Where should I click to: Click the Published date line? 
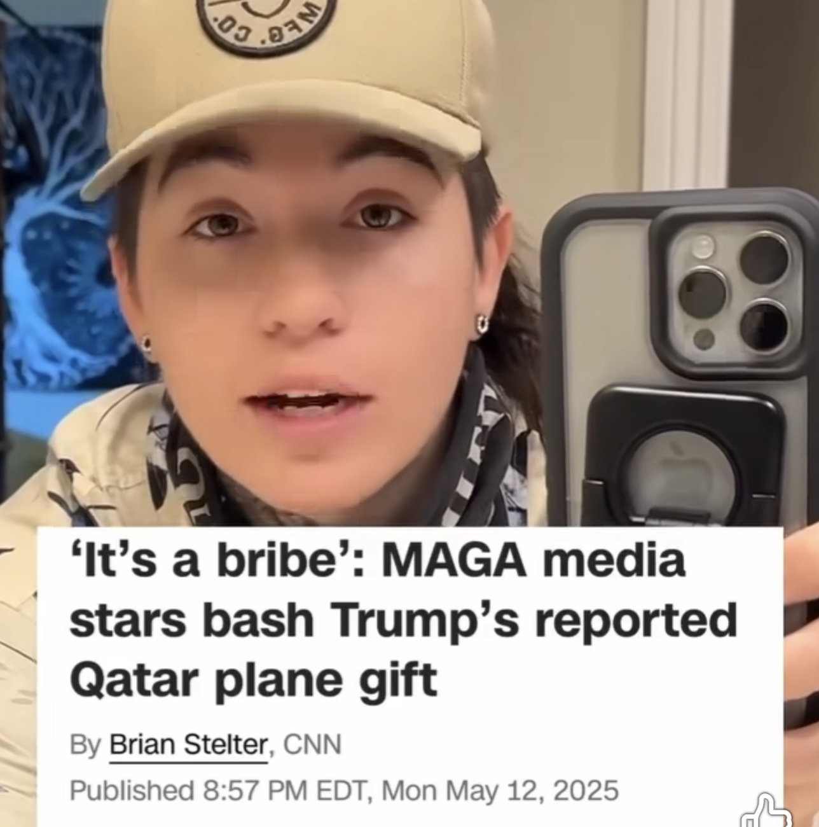click(x=343, y=791)
